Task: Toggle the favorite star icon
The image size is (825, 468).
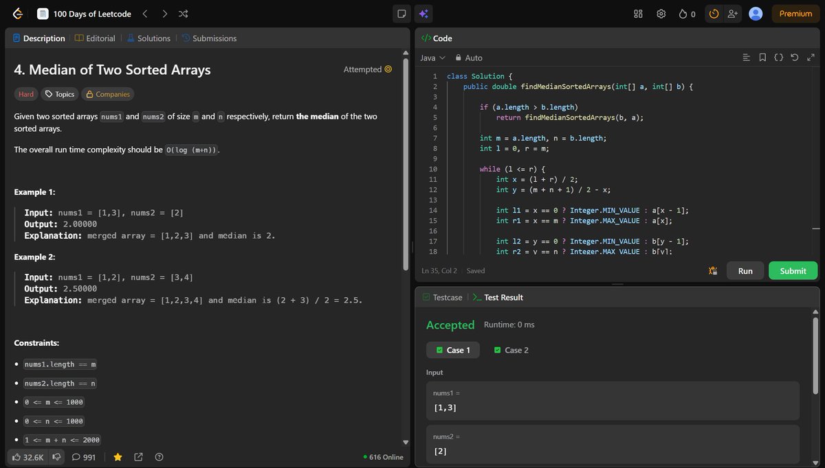Action: tap(118, 457)
